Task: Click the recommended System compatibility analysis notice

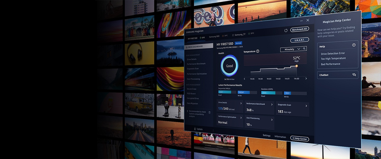Action: click(197, 114)
